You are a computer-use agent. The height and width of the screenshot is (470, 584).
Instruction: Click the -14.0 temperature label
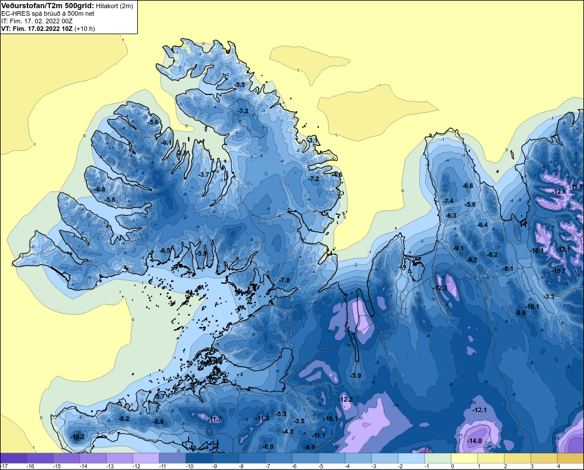click(x=475, y=441)
